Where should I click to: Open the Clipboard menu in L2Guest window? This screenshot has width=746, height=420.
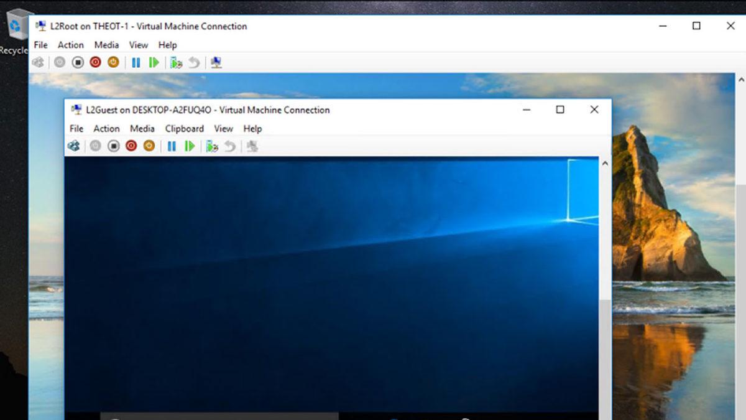pyautogui.click(x=184, y=129)
